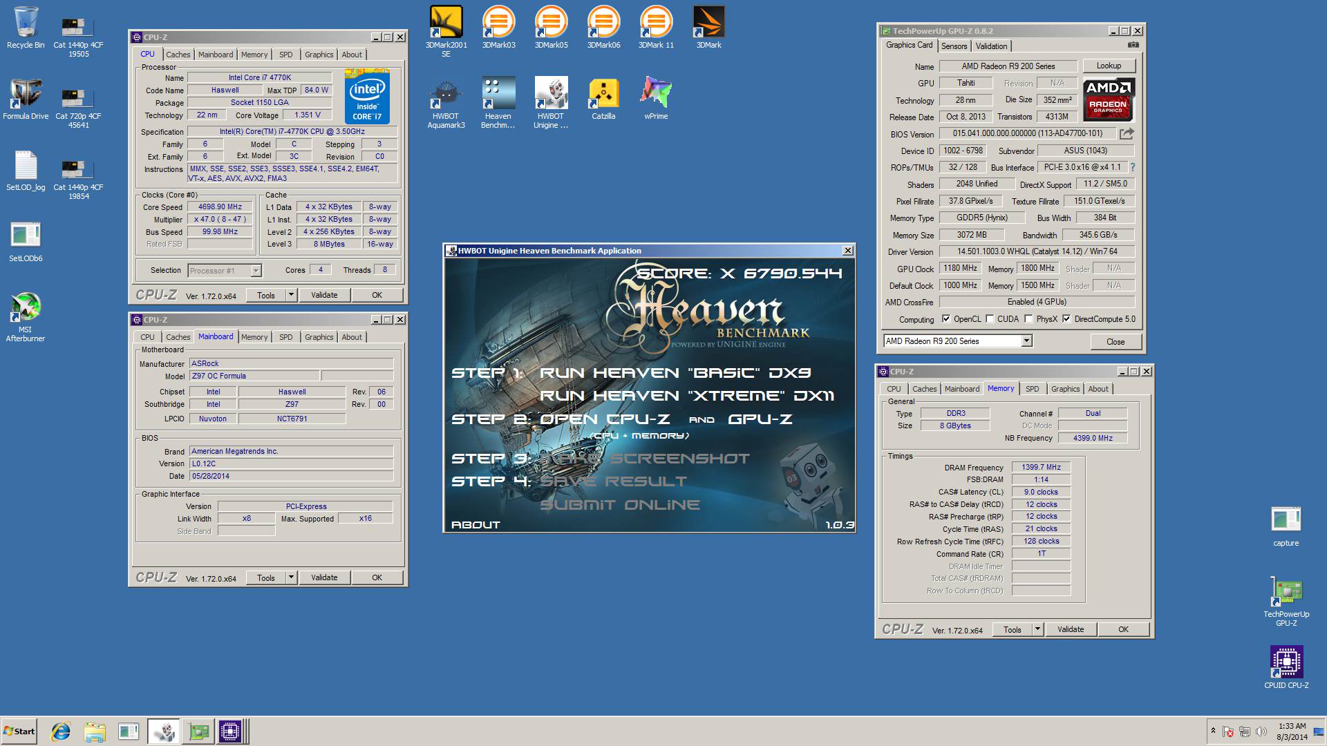This screenshot has width=1327, height=746.
Task: Launch the 3DMark06 shortcut
Action: coord(603,28)
